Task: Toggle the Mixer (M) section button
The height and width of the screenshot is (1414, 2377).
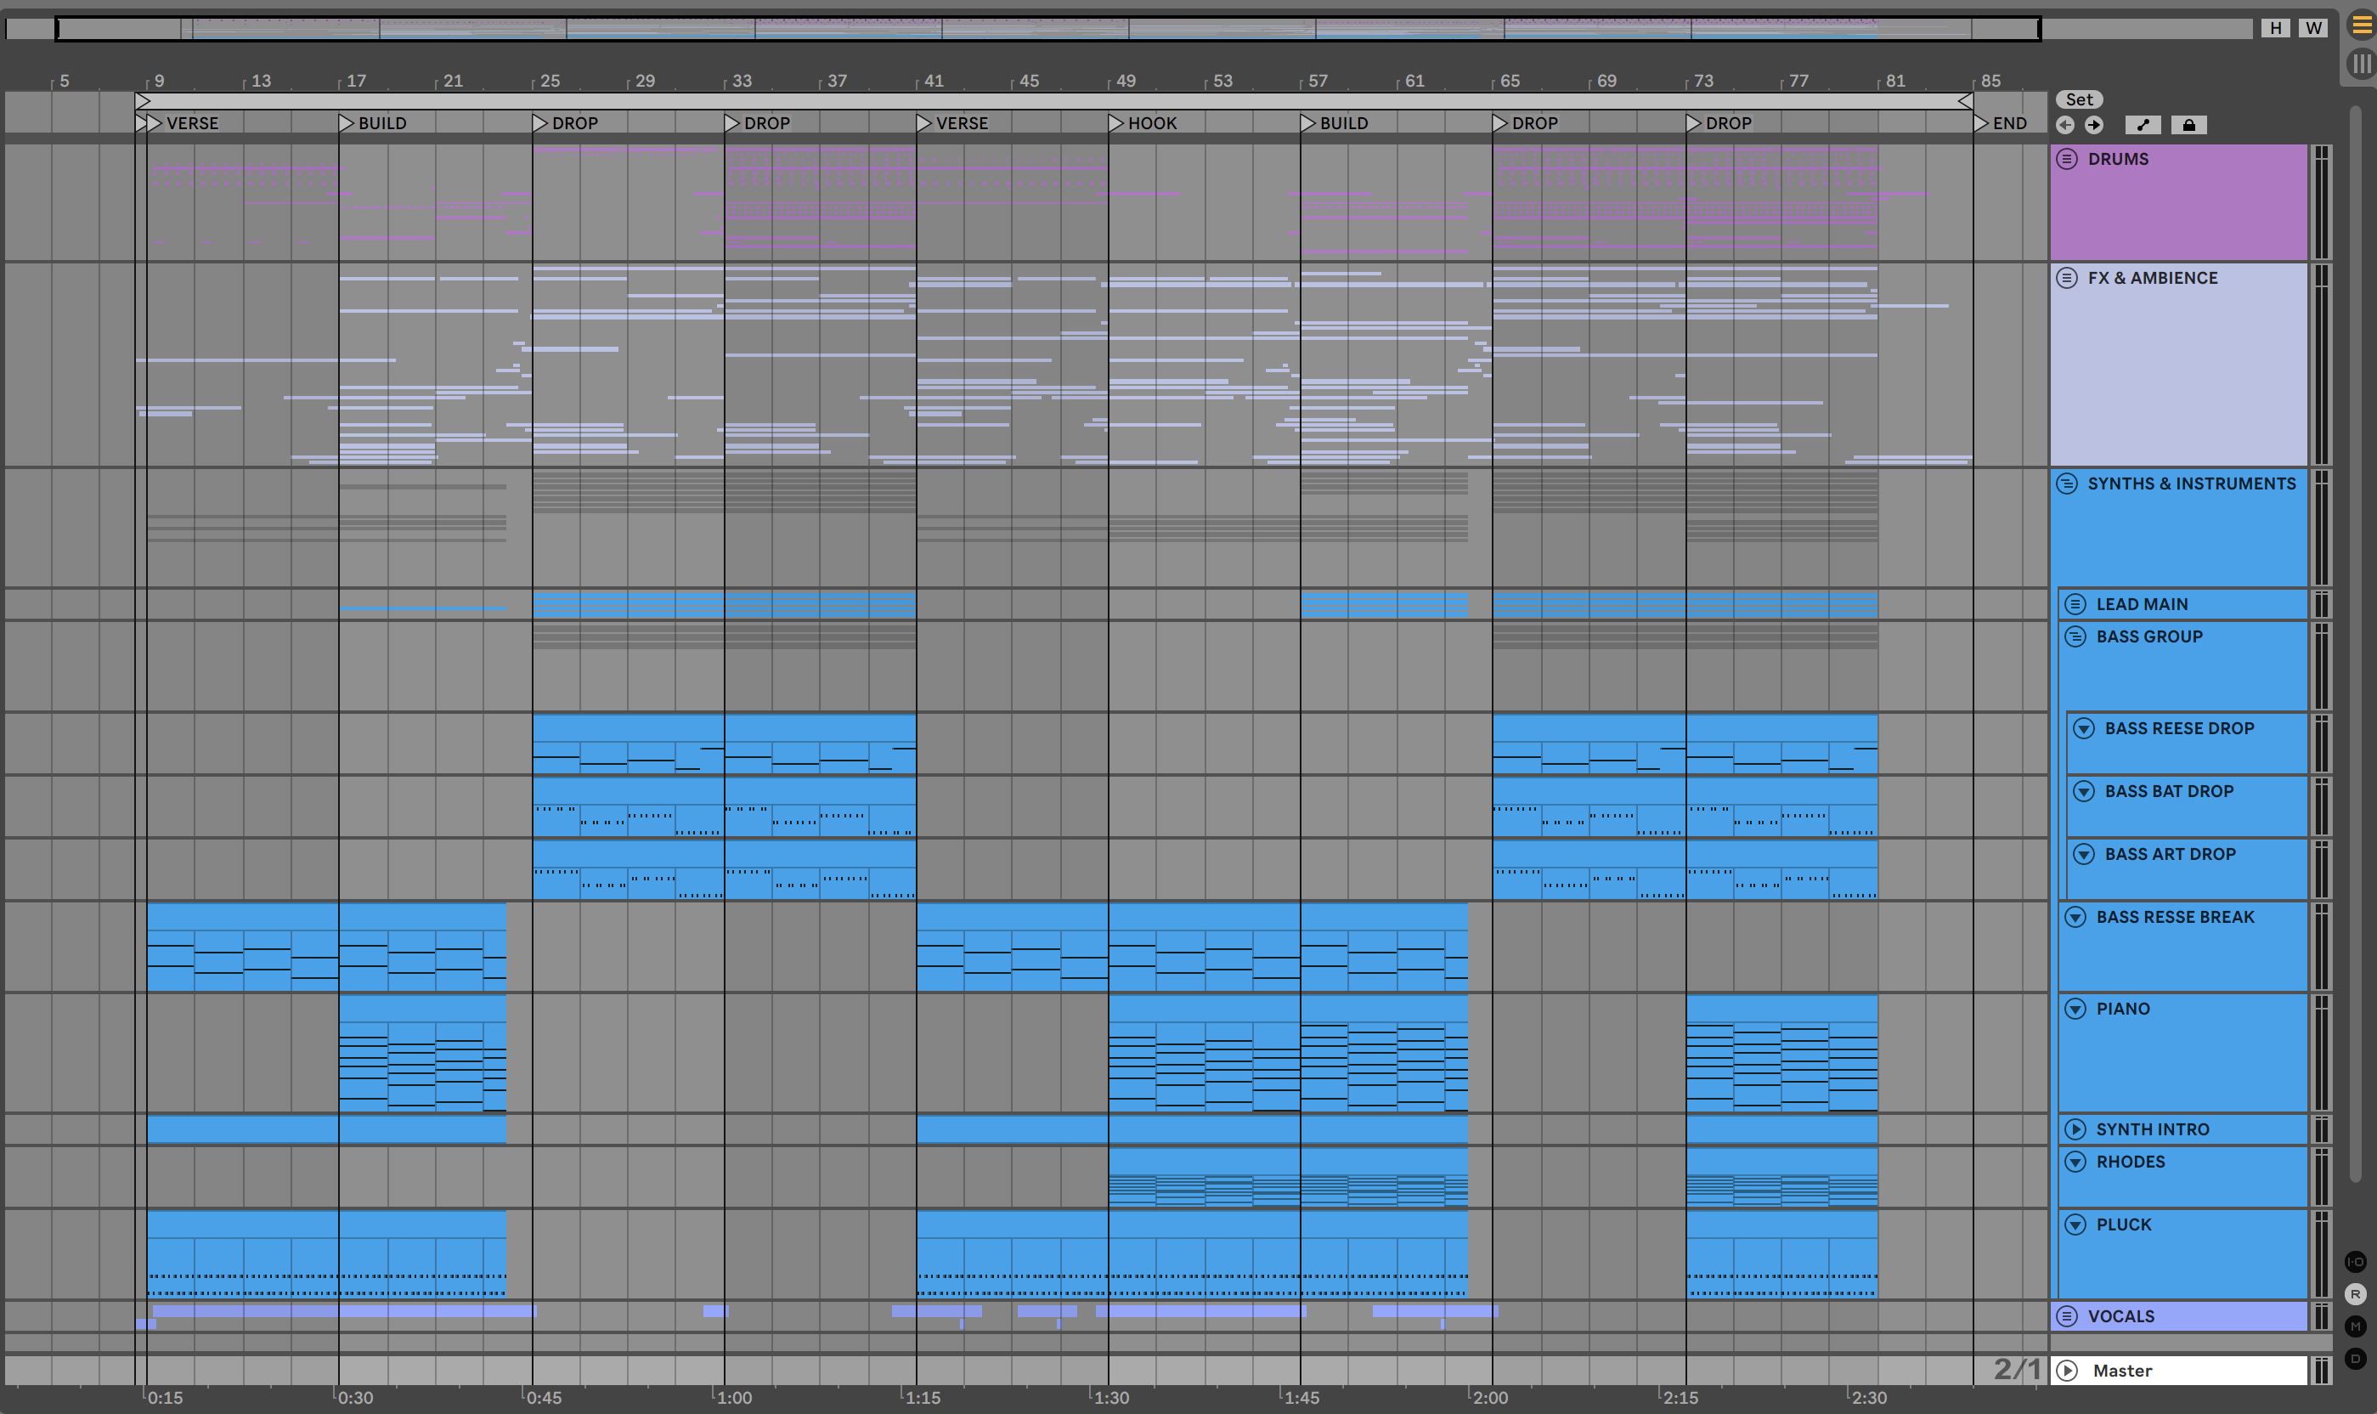Action: [2355, 1326]
